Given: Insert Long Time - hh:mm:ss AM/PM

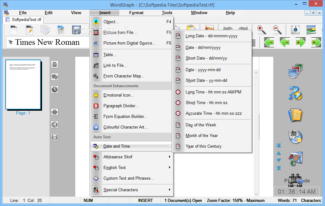Looking at the screenshot, I should click(x=212, y=92).
